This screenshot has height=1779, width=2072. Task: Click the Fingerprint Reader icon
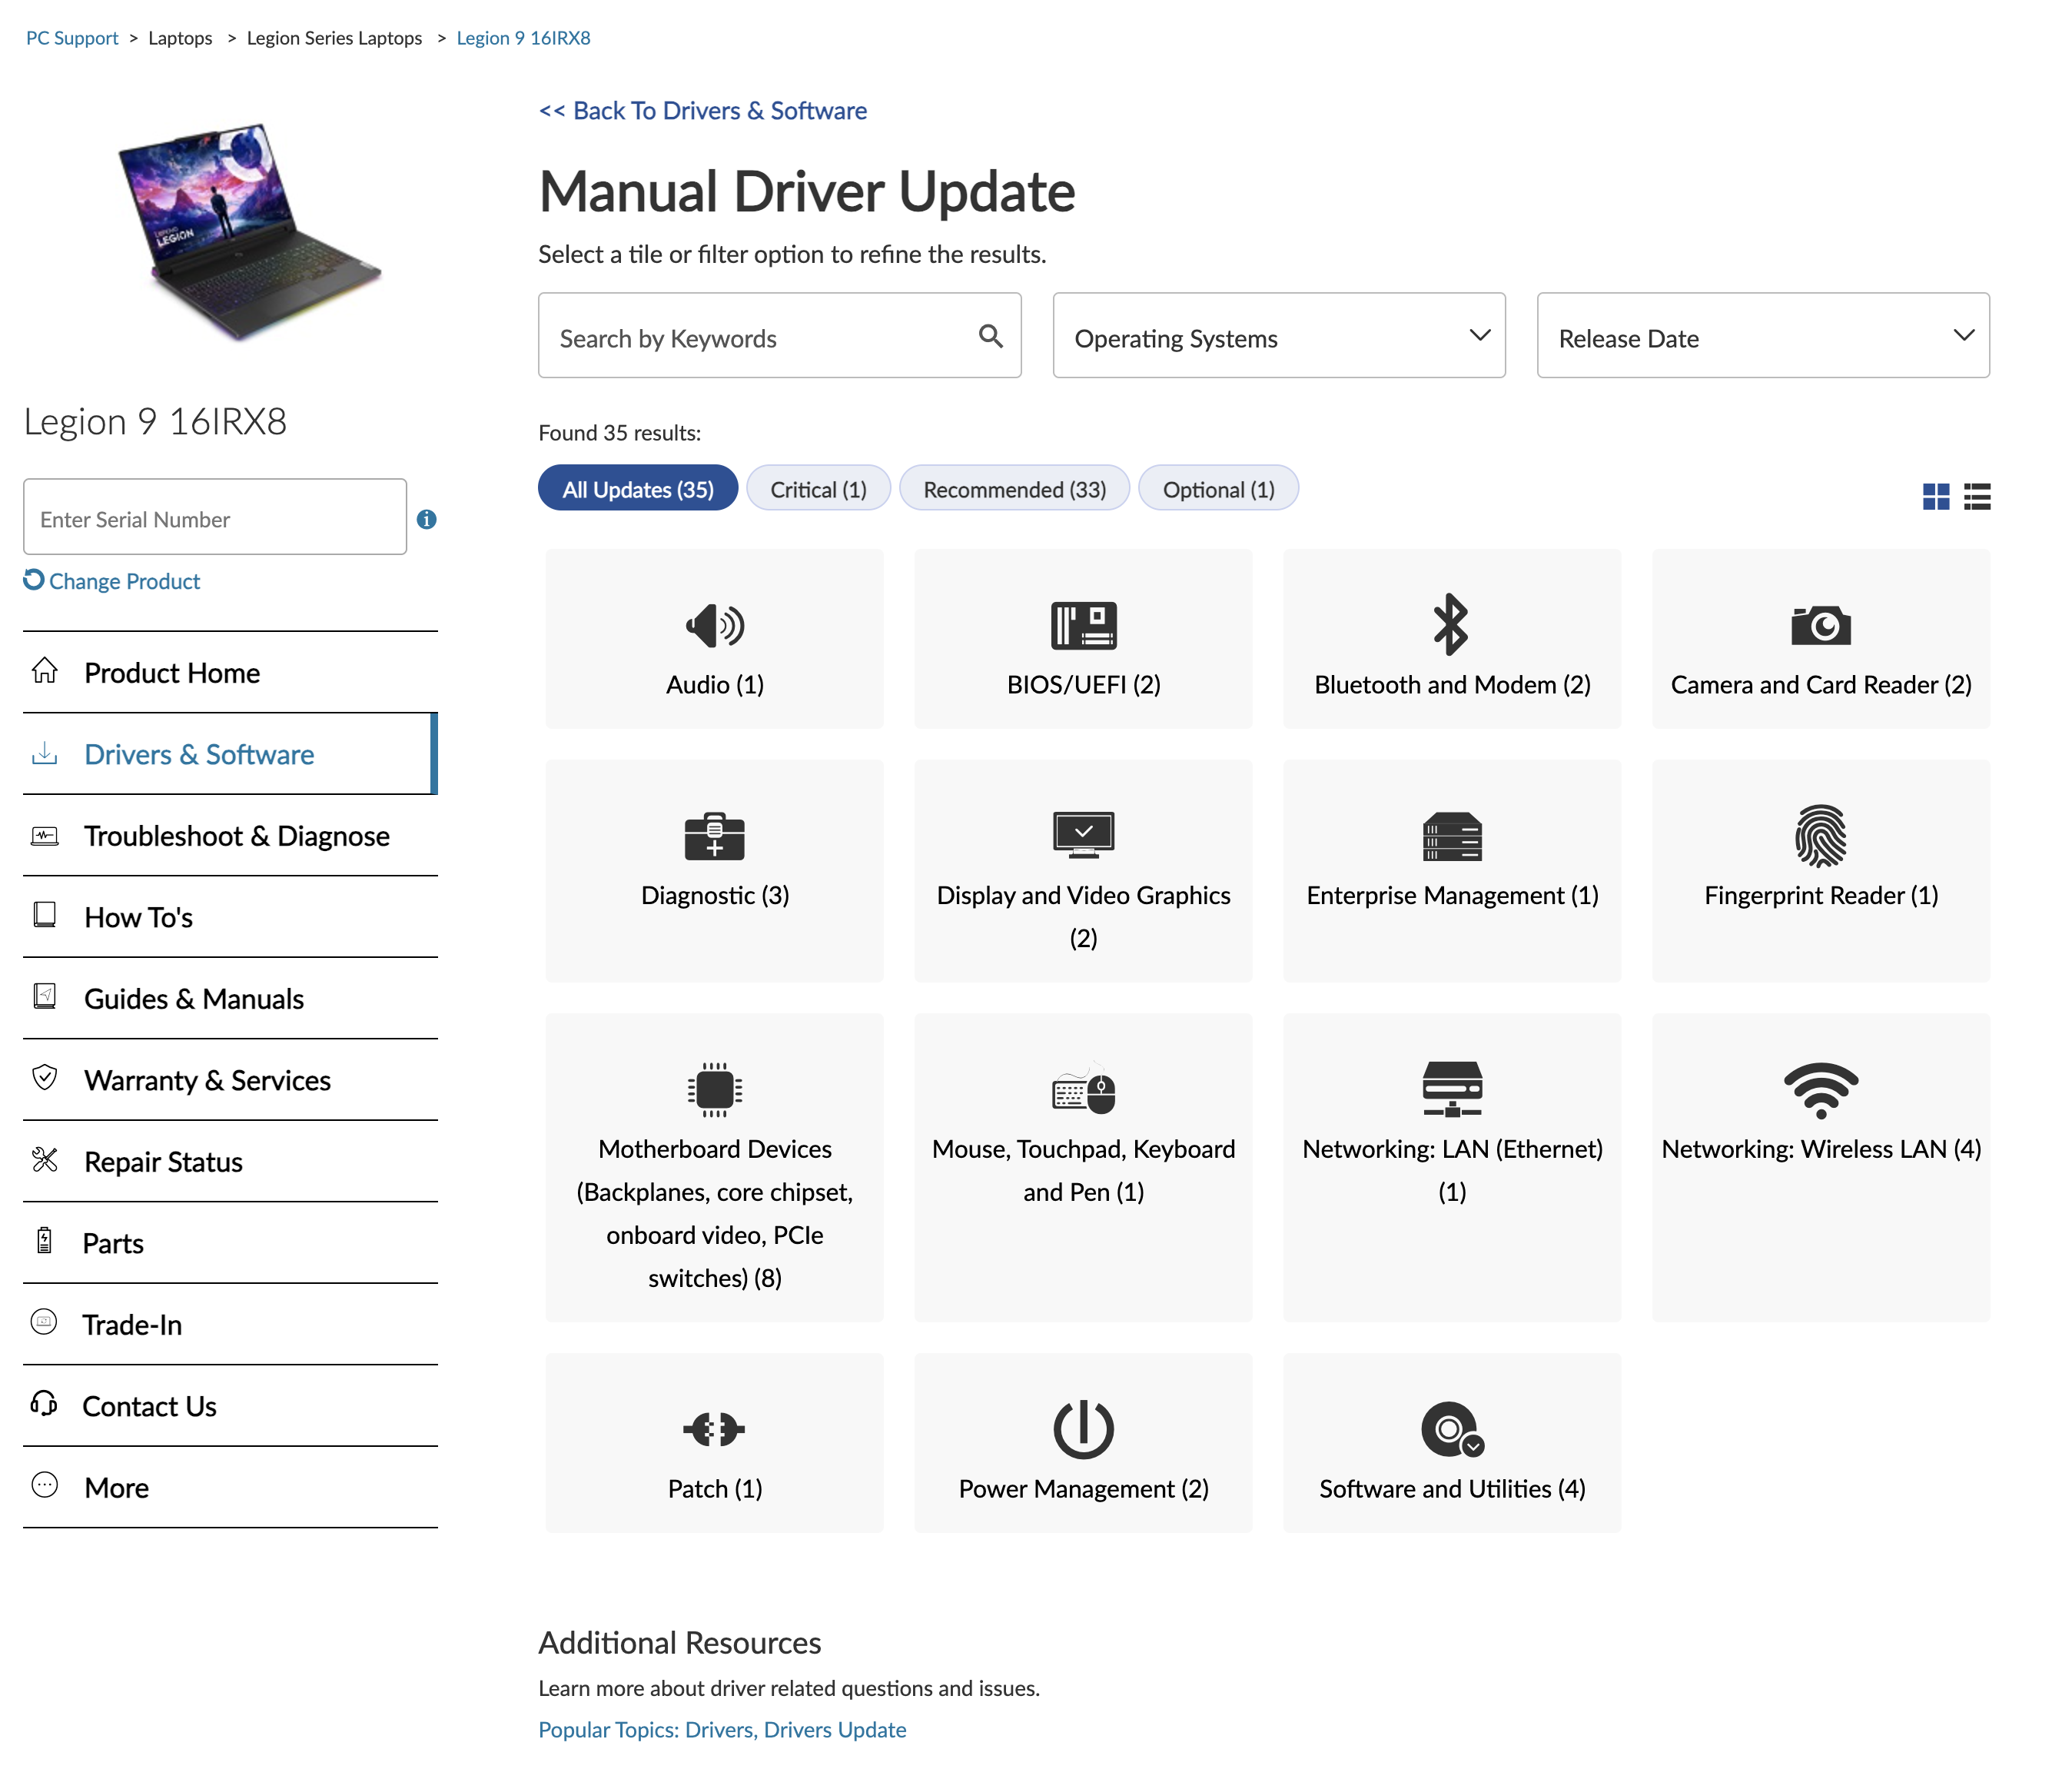[x=1820, y=836]
